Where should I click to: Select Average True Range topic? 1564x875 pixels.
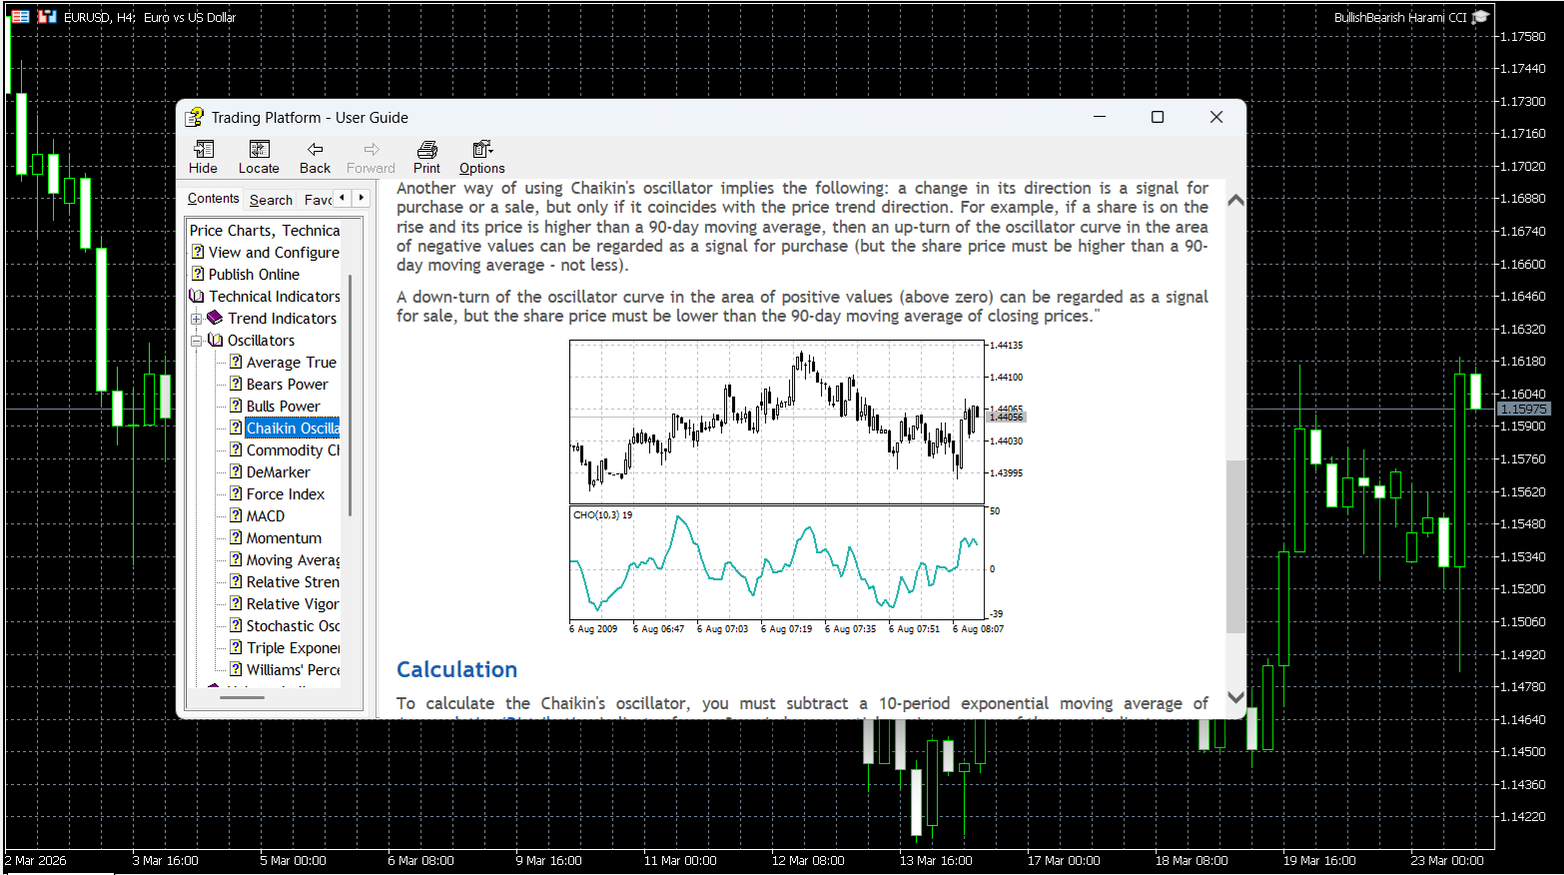(284, 363)
